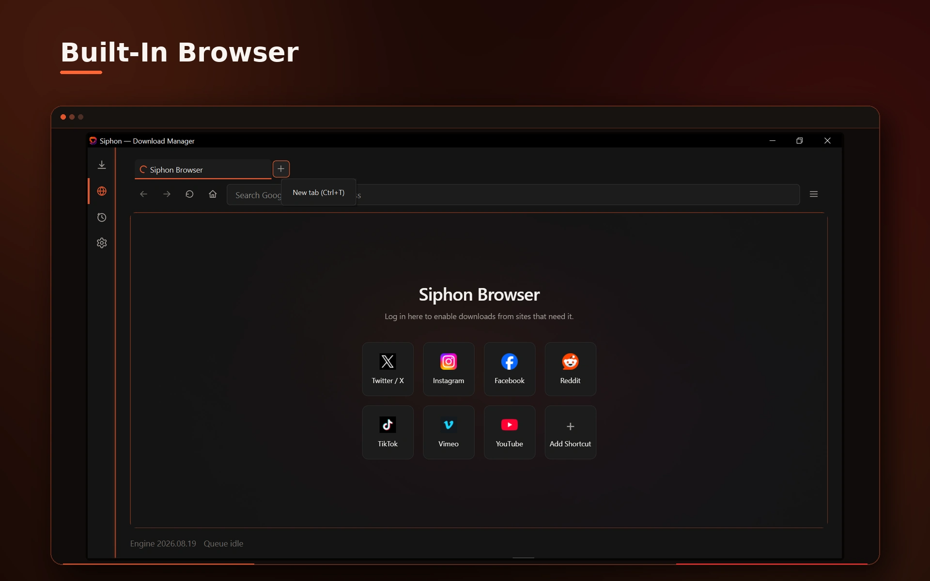
Task: Select the globe Browser sidebar icon
Action: (x=102, y=191)
